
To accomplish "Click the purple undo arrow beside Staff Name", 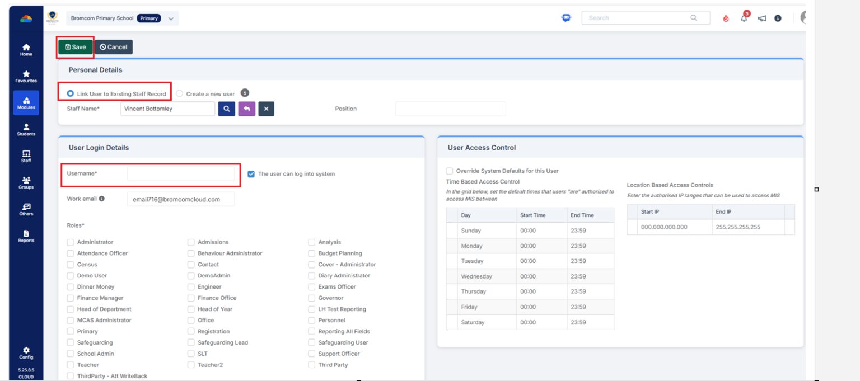I will tap(246, 109).
